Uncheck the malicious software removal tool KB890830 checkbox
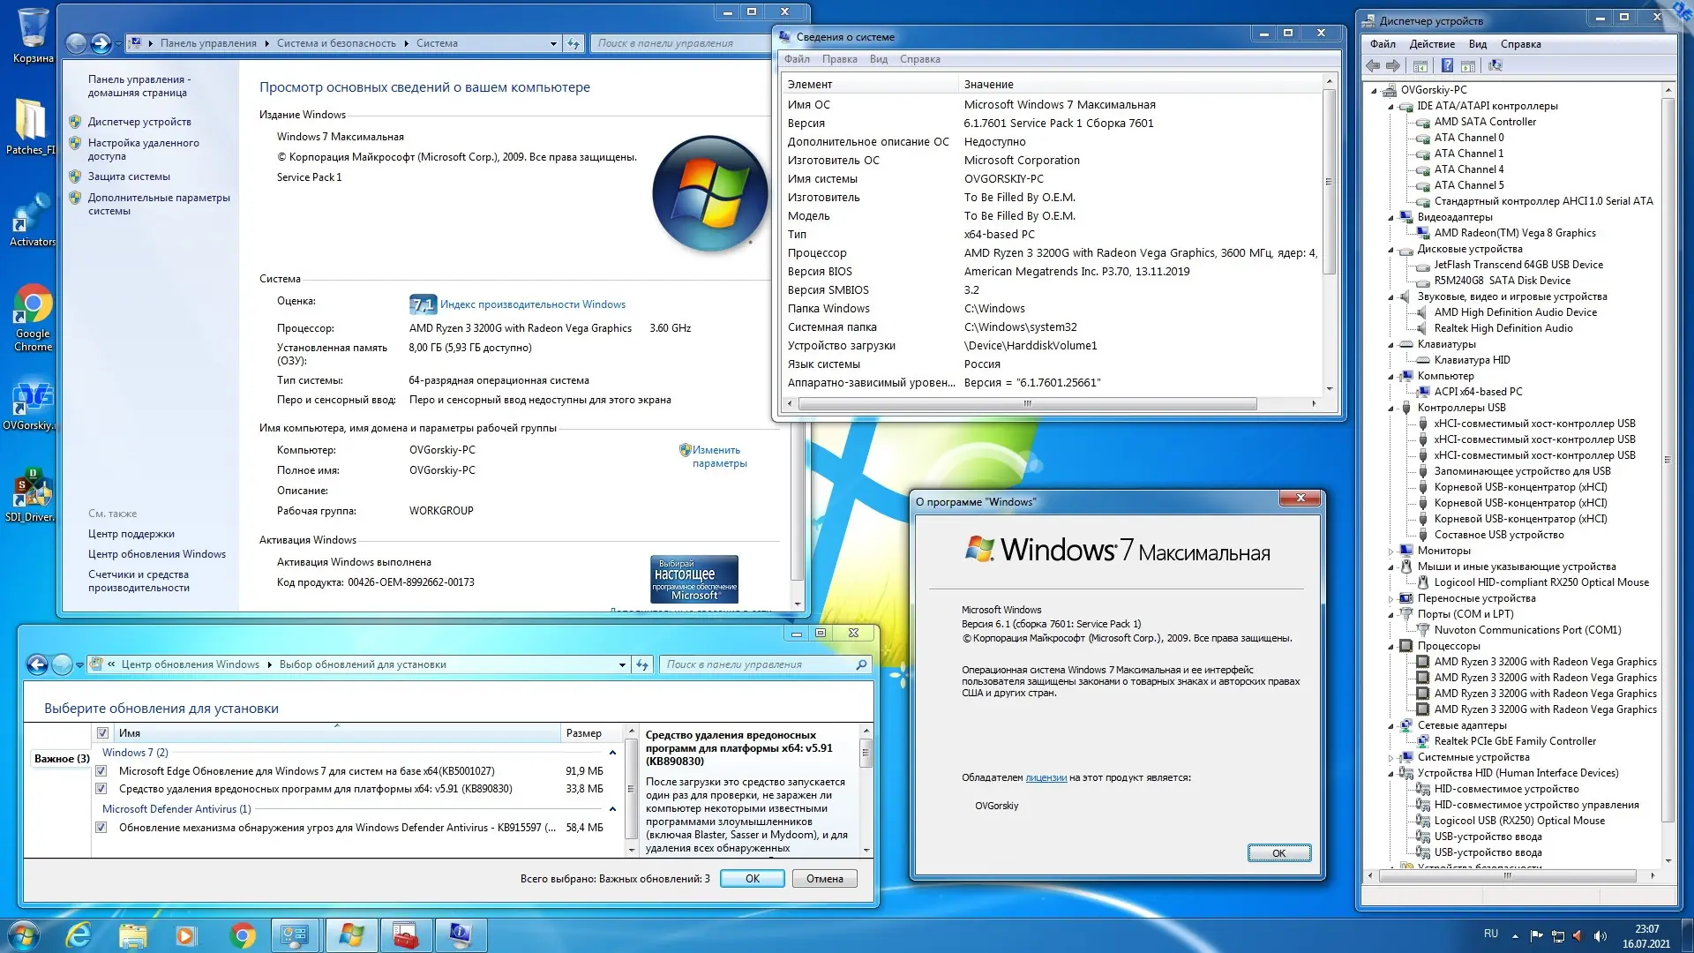The width and height of the screenshot is (1694, 953). pyautogui.click(x=101, y=789)
